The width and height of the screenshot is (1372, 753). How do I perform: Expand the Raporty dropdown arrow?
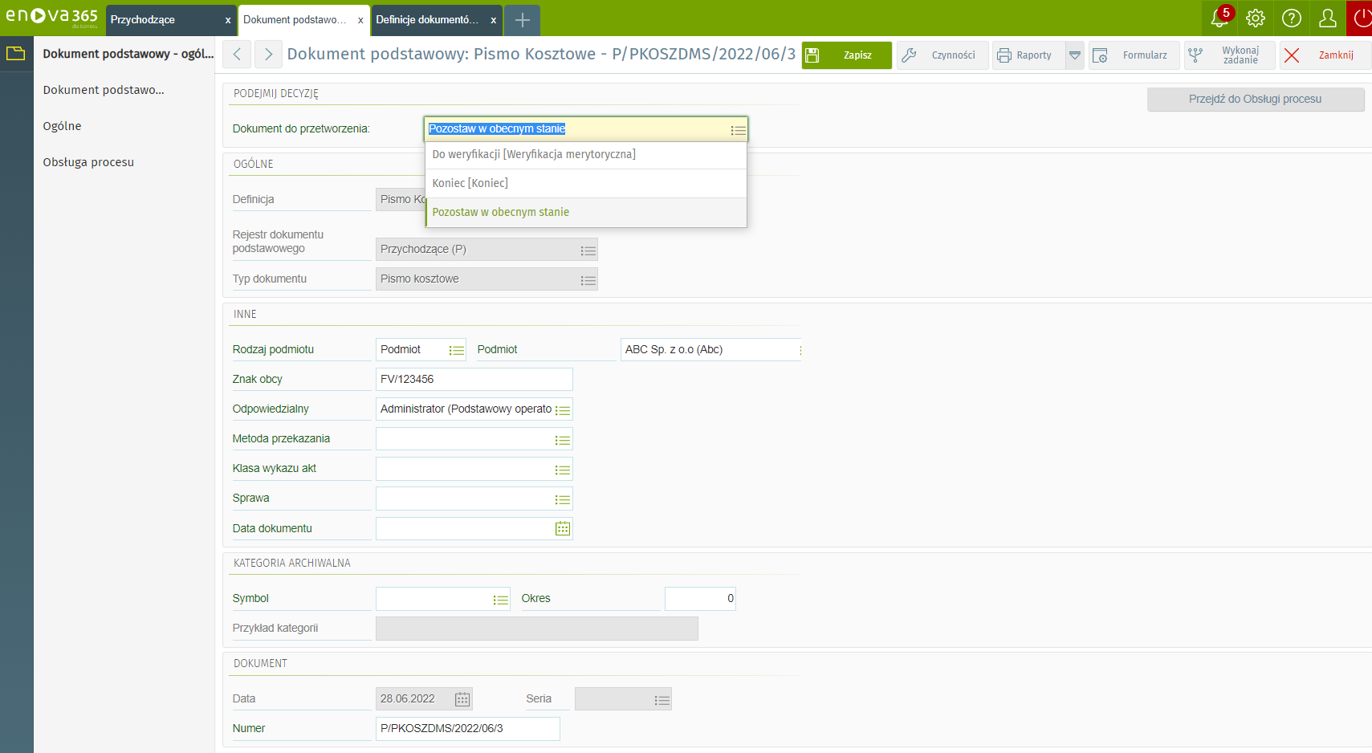1075,55
